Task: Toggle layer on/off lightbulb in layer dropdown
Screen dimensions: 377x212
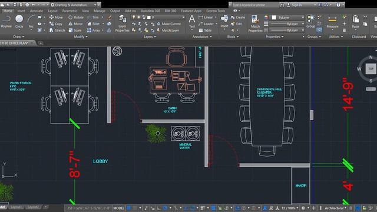Action: point(134,17)
